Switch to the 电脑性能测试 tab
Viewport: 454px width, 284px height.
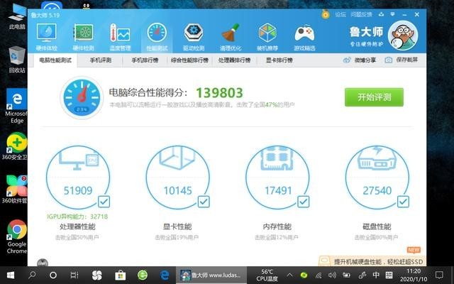[x=55, y=60]
